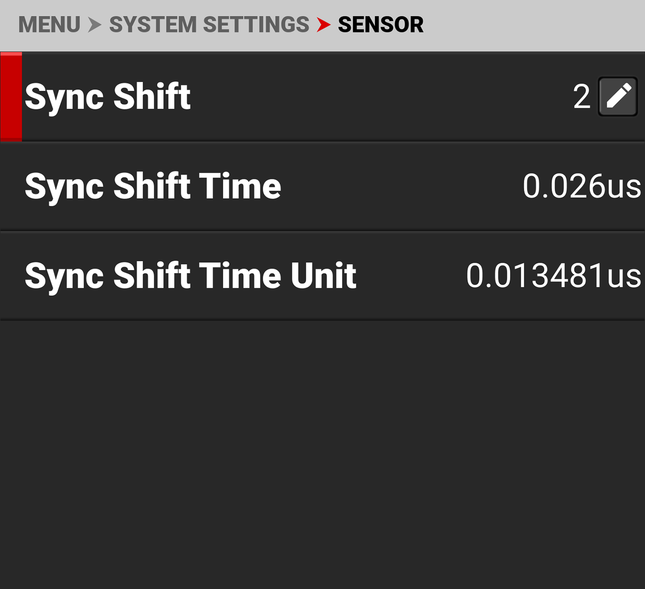Click the 0.013481us time unit value
The height and width of the screenshot is (589, 645).
(x=553, y=276)
